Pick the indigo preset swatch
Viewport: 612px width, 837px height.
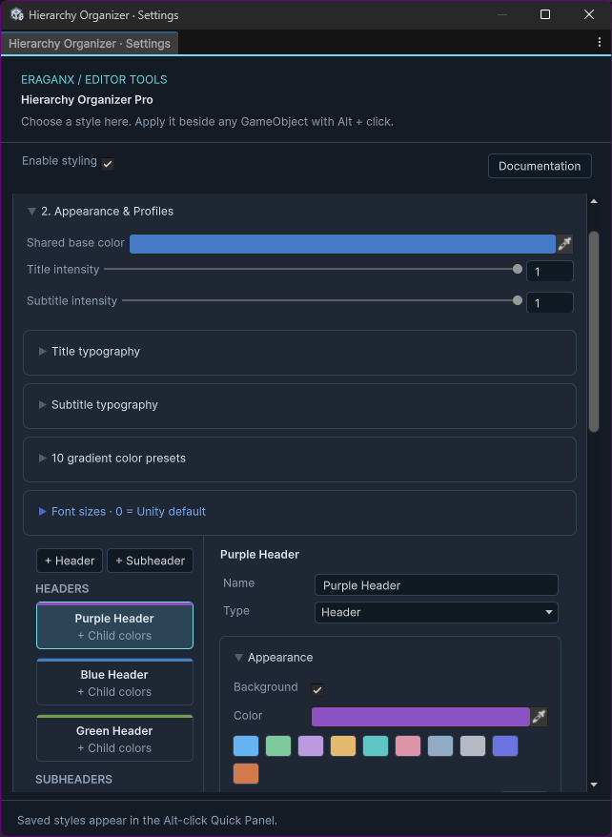coord(505,745)
